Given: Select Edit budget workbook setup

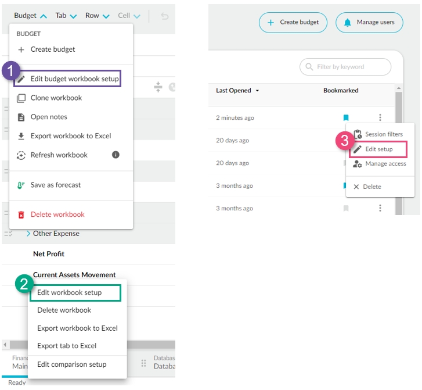Looking at the screenshot, I should pyautogui.click(x=74, y=78).
